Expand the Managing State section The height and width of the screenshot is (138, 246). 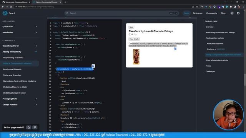pos(36,99)
